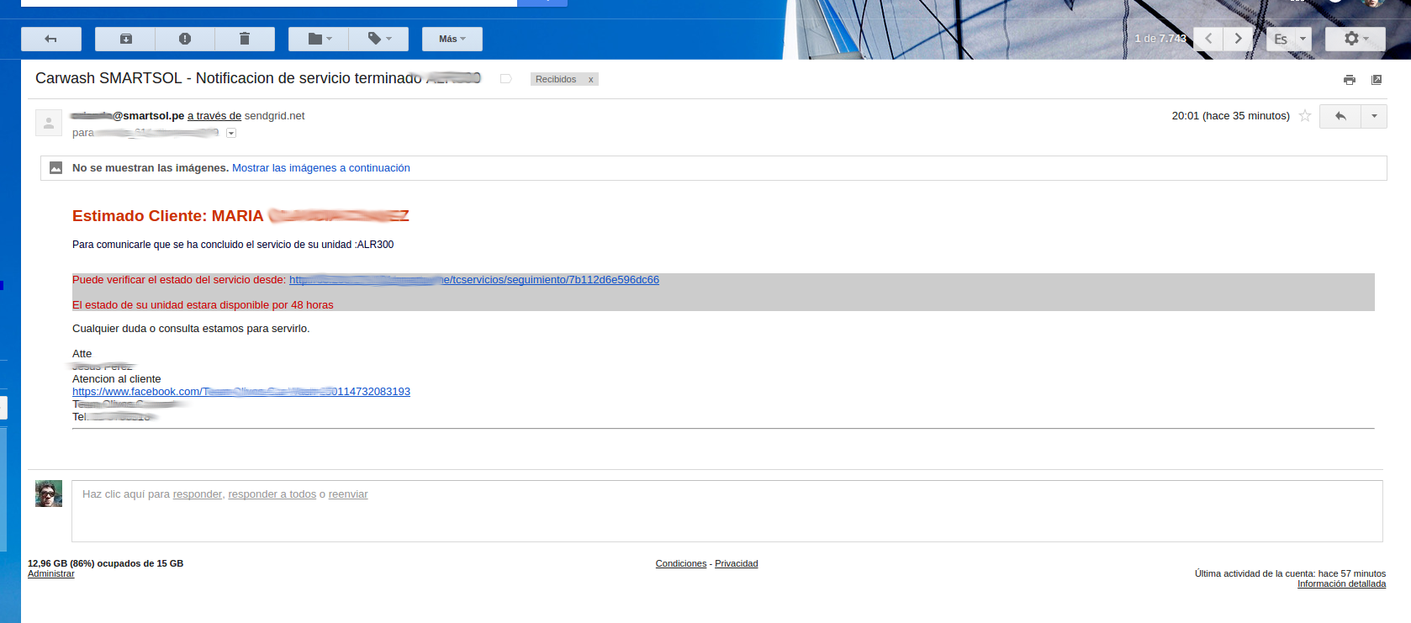This screenshot has height=623, width=1411.
Task: Click the images-hidden picture icon
Action: pyautogui.click(x=55, y=168)
